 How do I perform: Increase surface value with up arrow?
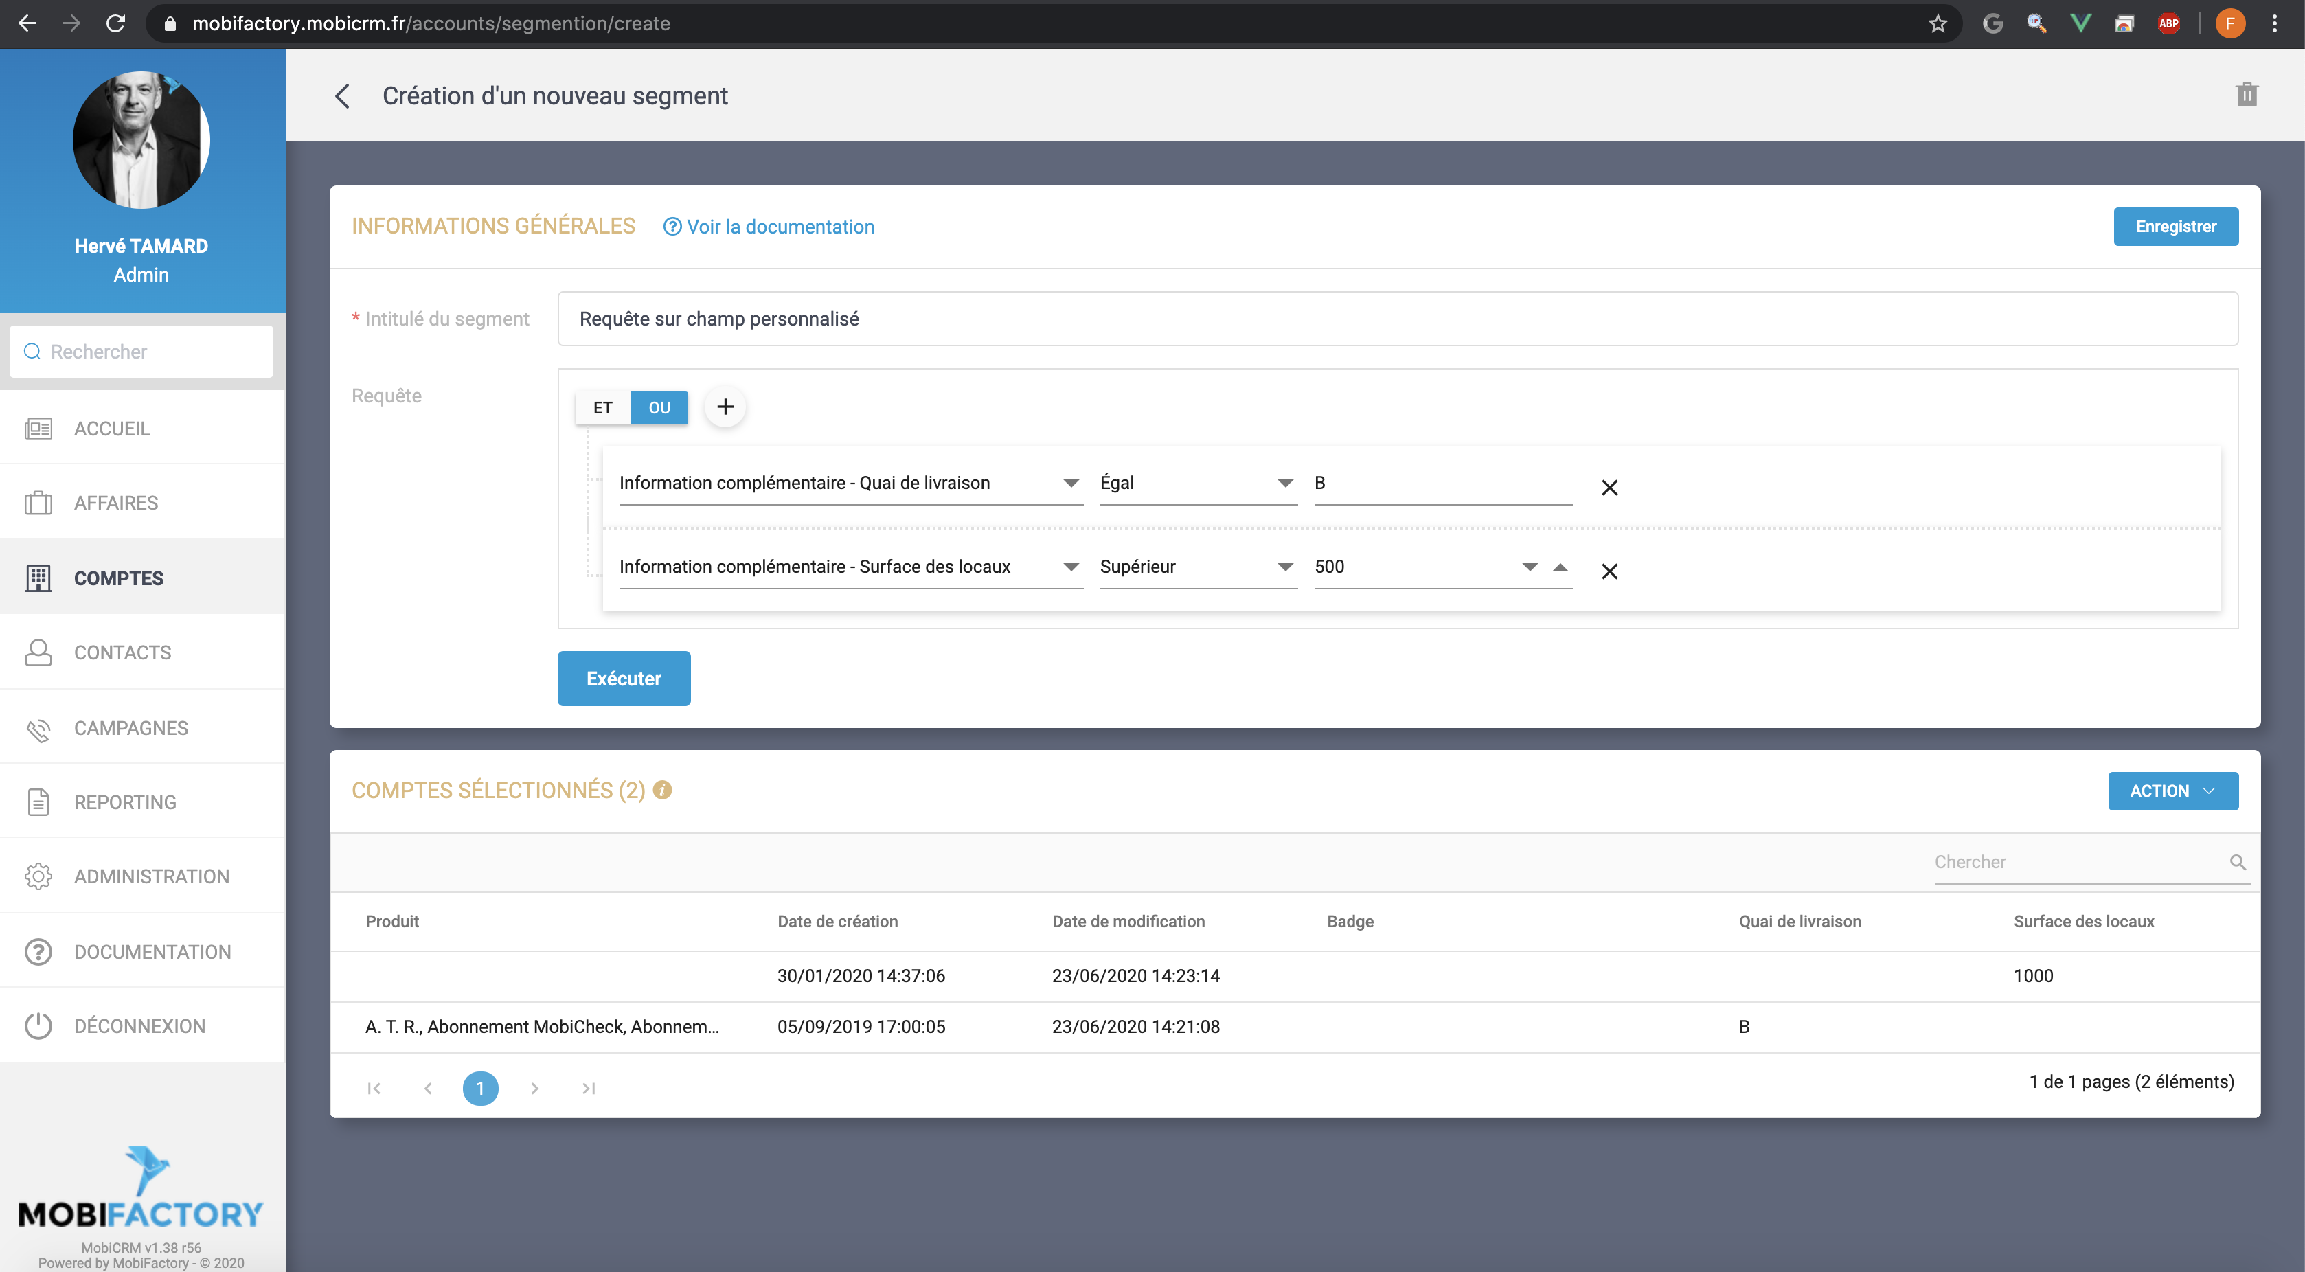[1560, 567]
